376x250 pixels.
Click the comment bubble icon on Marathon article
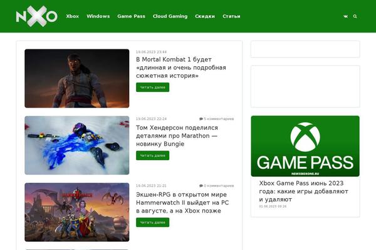pyautogui.click(x=201, y=119)
